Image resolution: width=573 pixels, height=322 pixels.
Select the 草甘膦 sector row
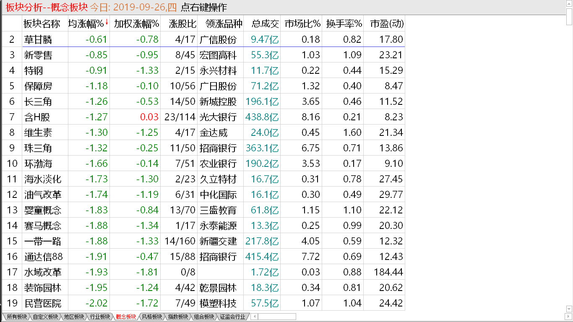[203, 39]
